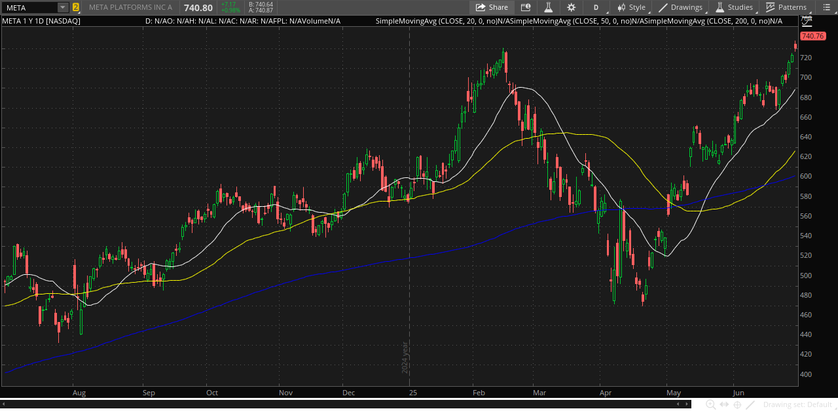
Task: Click the Aug label on the time axis
Action: pos(79,393)
